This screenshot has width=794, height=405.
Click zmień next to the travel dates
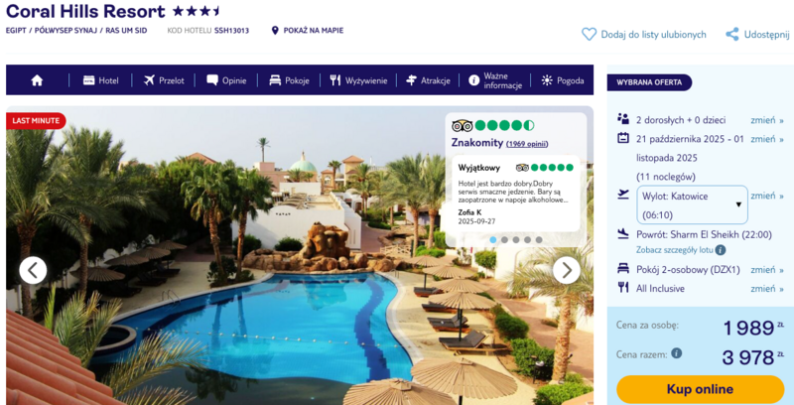coord(766,139)
